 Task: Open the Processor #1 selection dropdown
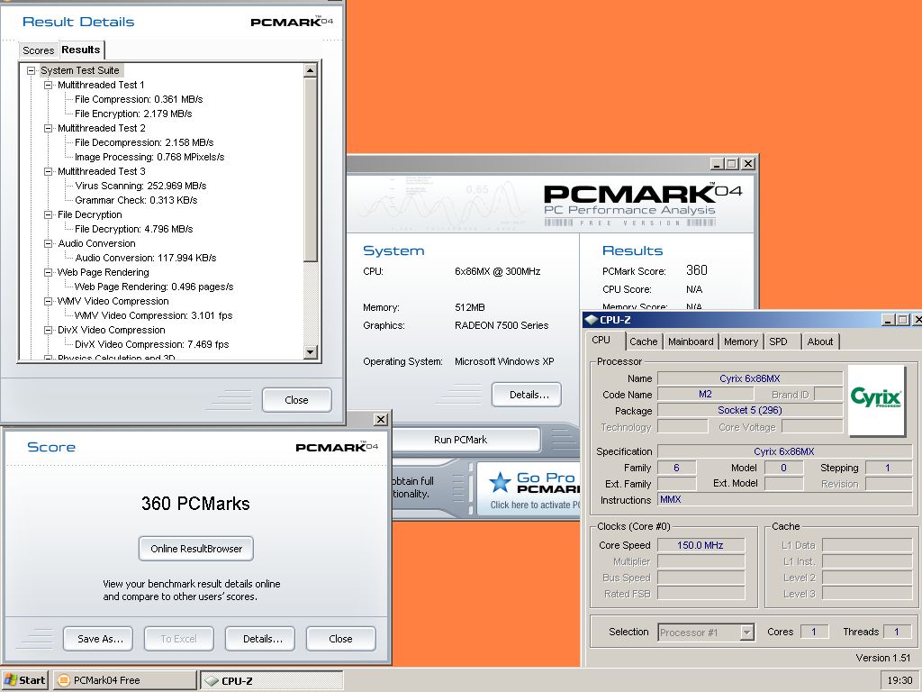pyautogui.click(x=746, y=633)
